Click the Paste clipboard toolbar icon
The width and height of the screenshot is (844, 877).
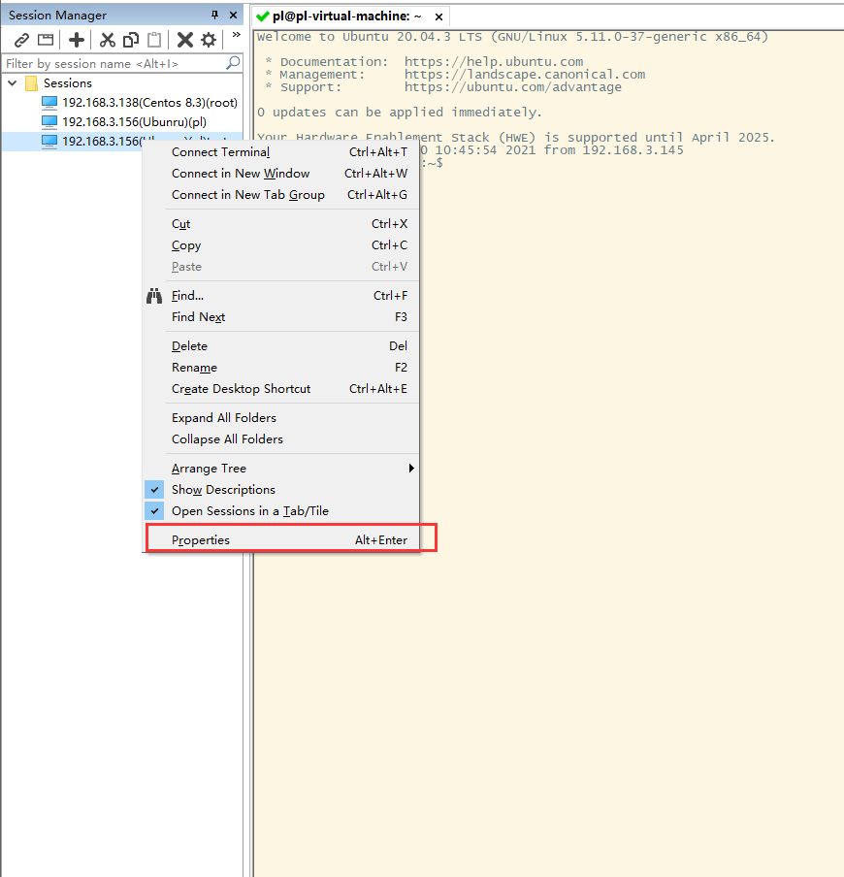tap(154, 40)
